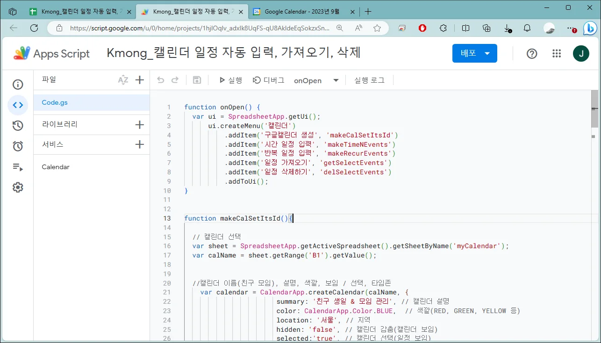The image size is (601, 343).
Task: Open browser settings menu three dots
Action: point(571,29)
